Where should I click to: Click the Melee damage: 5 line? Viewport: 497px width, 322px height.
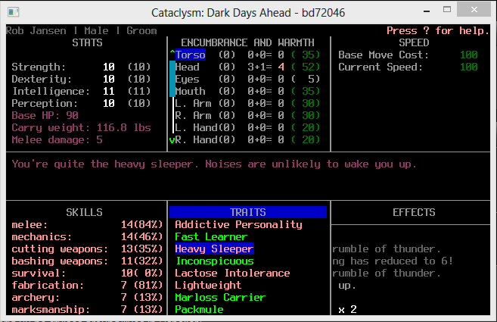[57, 139]
